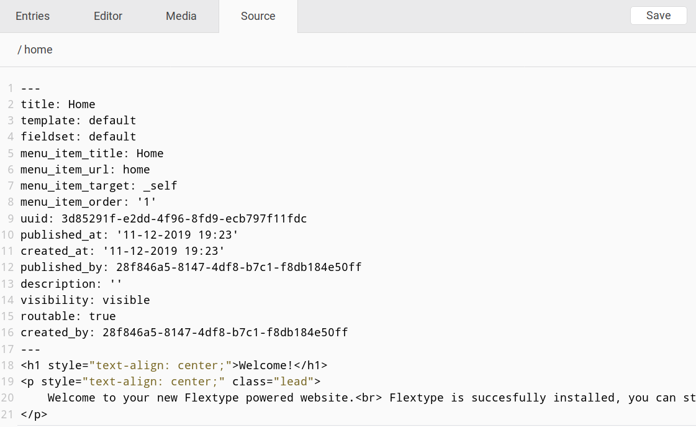This screenshot has height=427, width=696.
Task: Click the published_at date line
Action: click(129, 234)
